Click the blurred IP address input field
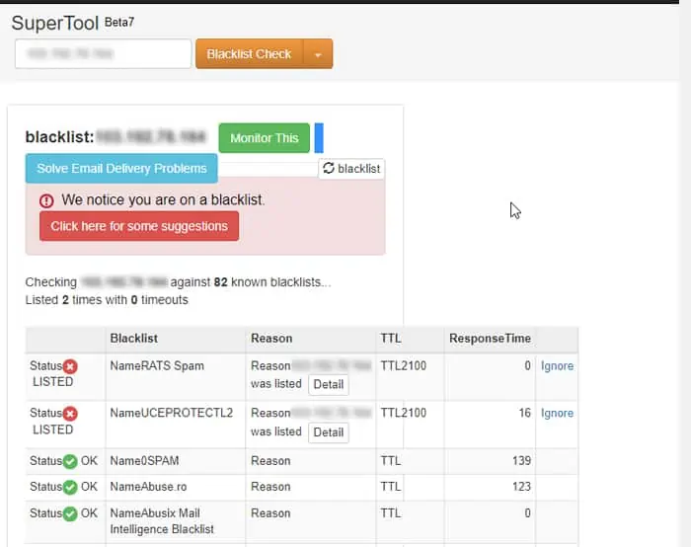This screenshot has width=691, height=547. click(x=103, y=53)
